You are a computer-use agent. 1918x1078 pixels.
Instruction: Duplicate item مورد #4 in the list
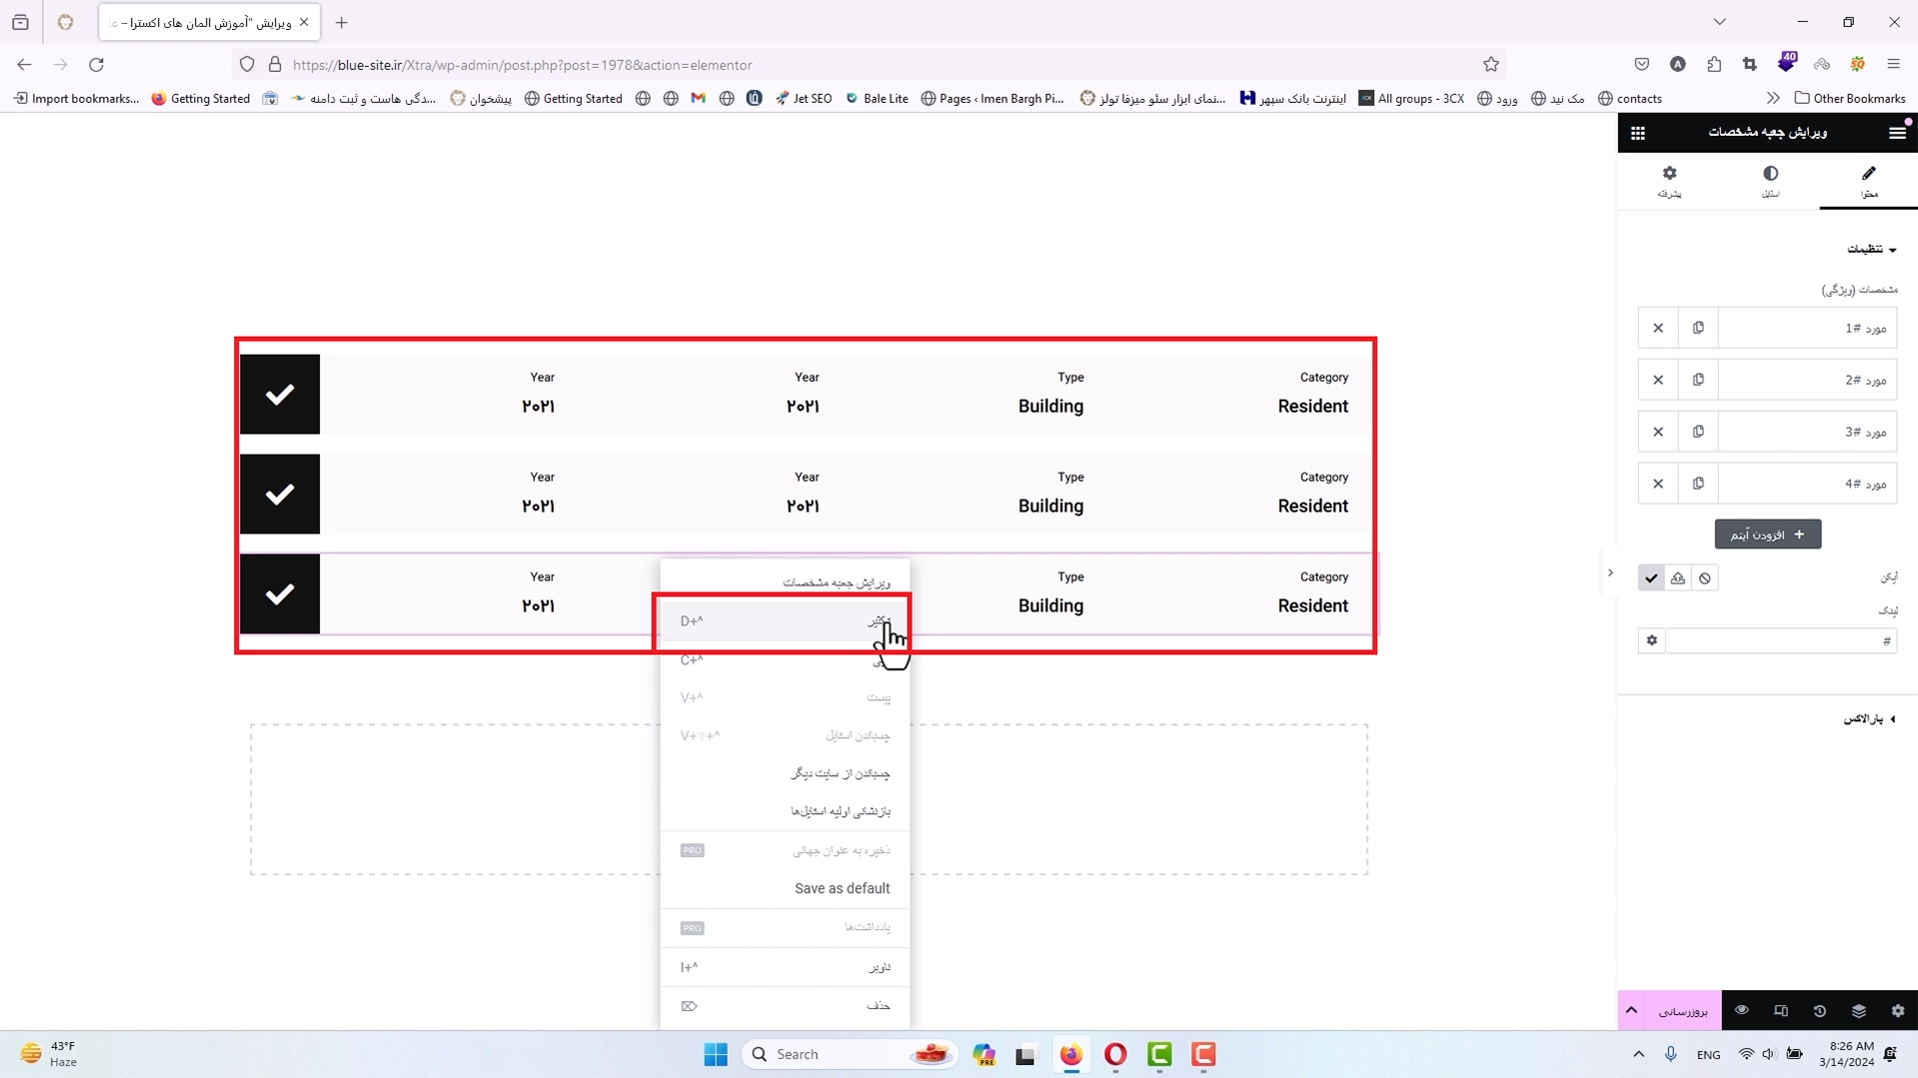tap(1698, 484)
